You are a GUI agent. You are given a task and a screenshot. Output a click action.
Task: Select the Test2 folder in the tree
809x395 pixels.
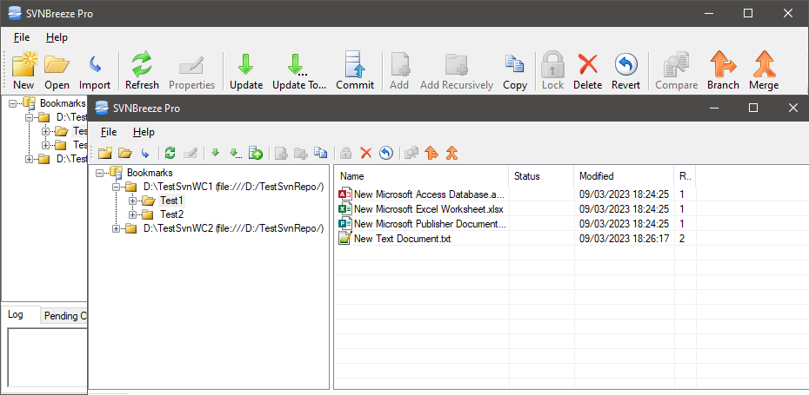[172, 214]
